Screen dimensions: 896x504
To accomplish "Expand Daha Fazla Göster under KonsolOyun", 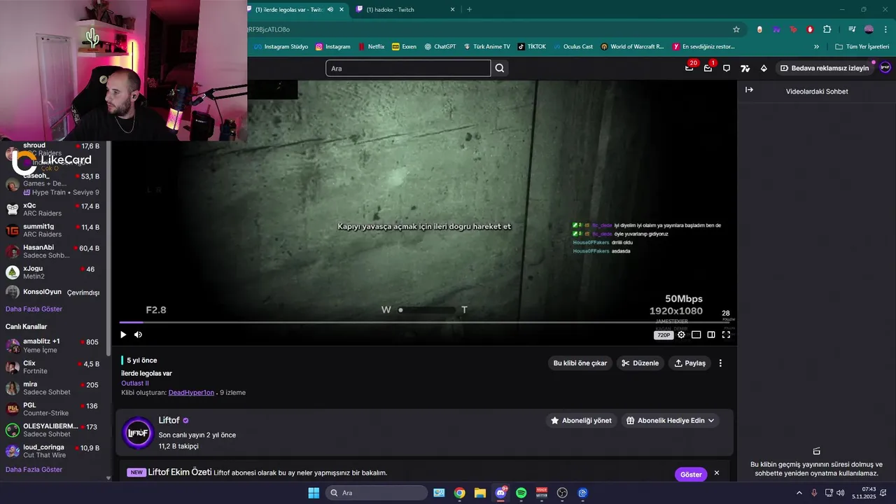I will pos(34,309).
